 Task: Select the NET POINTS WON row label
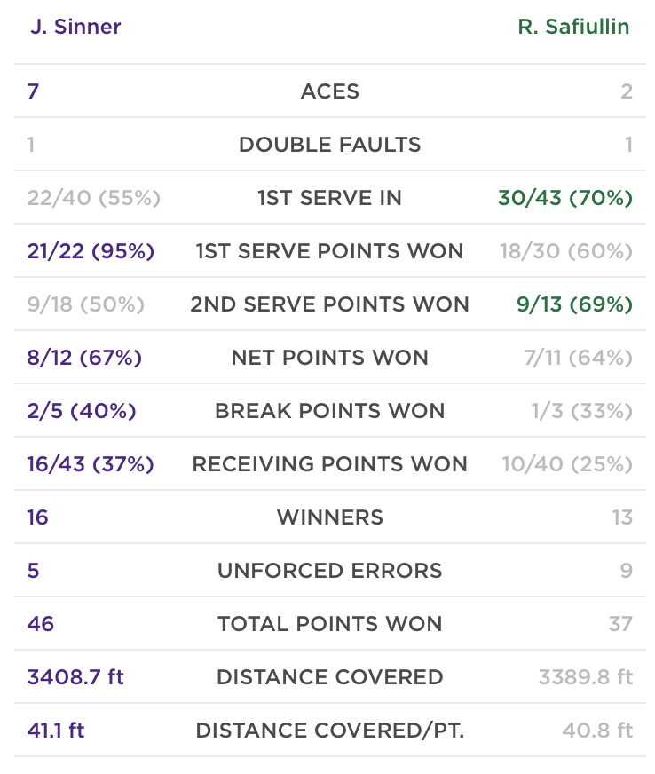pyautogui.click(x=330, y=358)
